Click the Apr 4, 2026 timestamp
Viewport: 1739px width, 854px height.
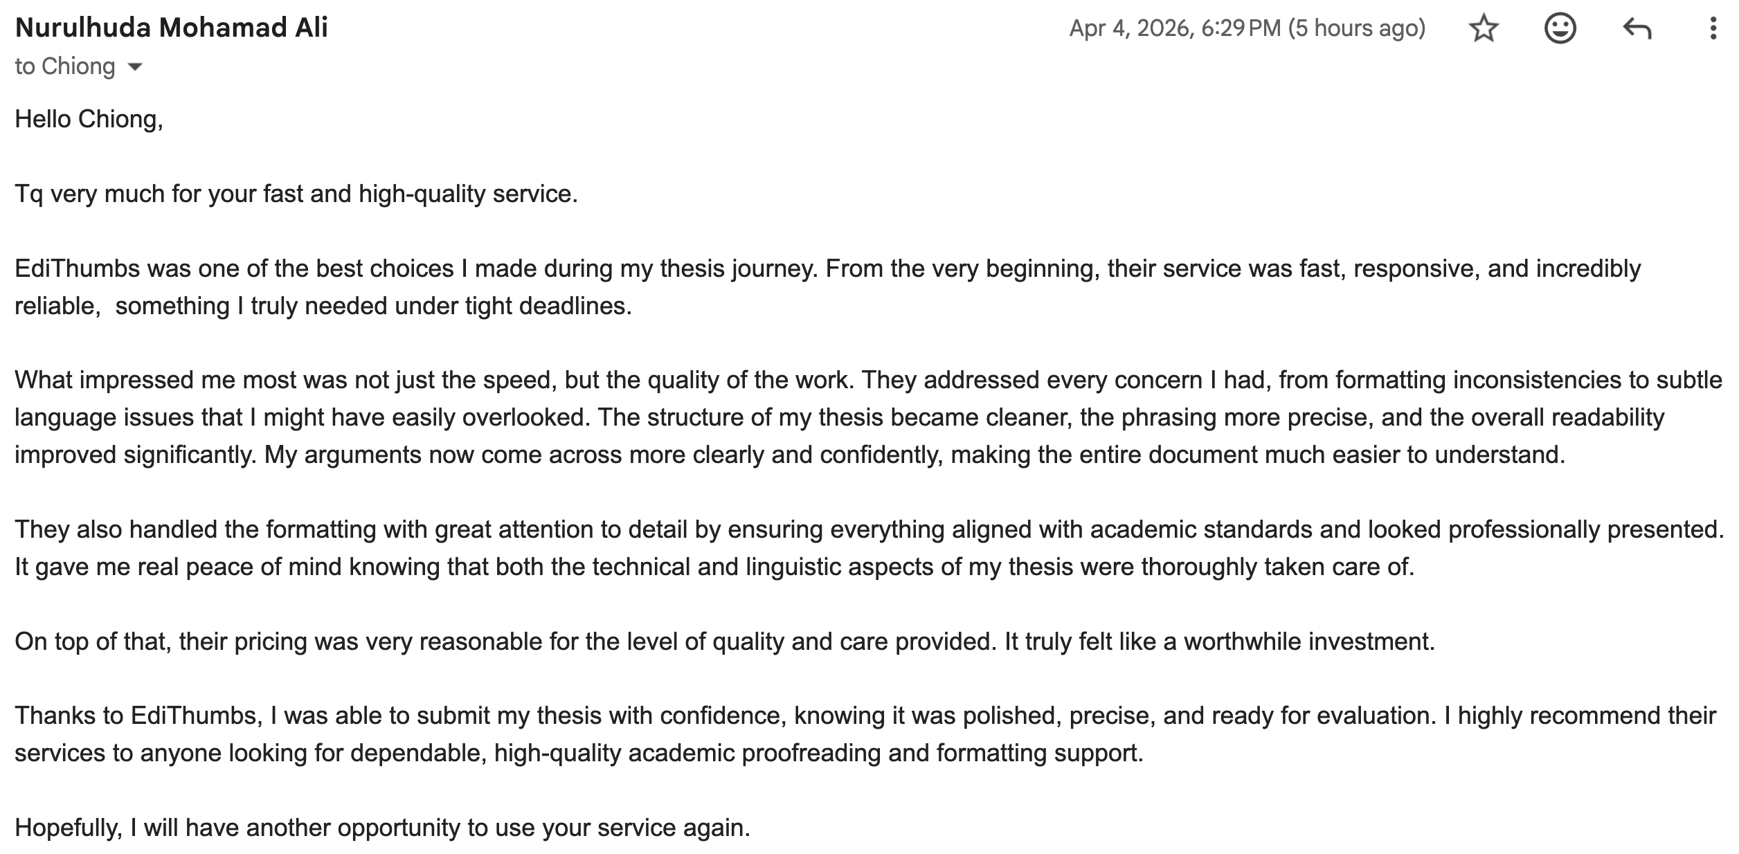(x=1174, y=28)
